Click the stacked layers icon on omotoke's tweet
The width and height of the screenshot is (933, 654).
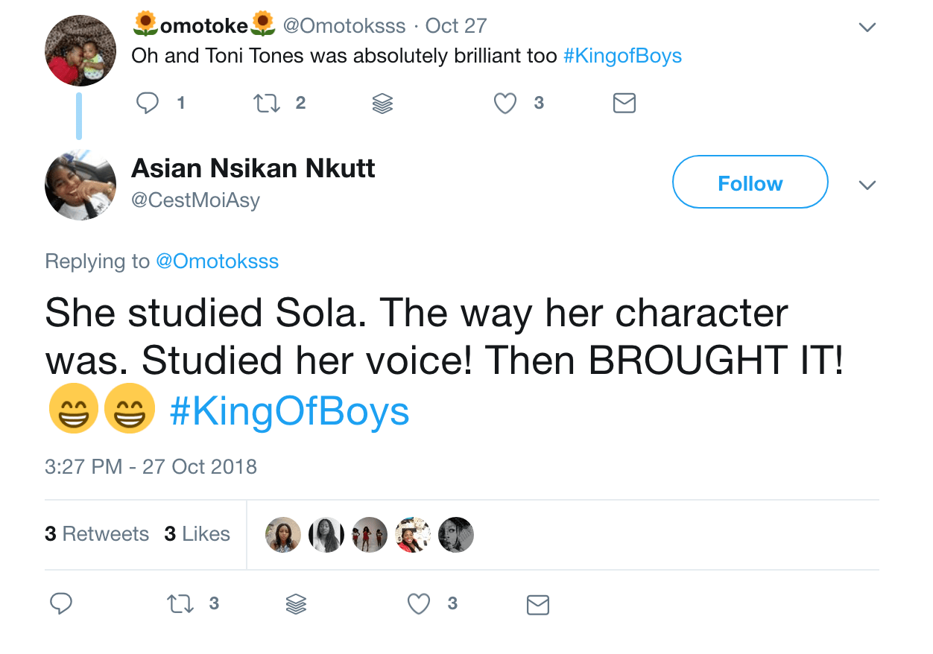(382, 104)
